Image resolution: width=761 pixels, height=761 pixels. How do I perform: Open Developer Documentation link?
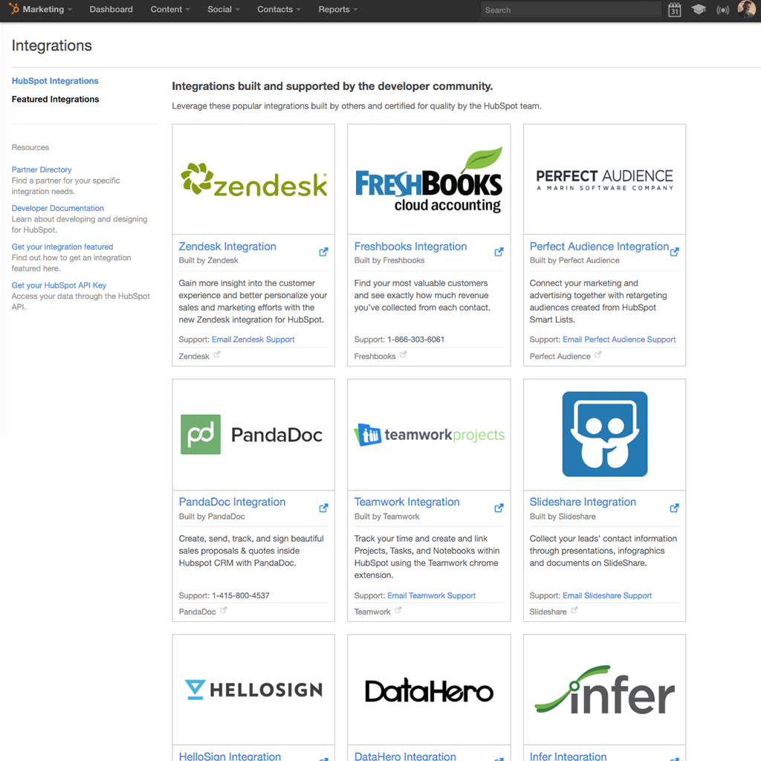(x=58, y=208)
